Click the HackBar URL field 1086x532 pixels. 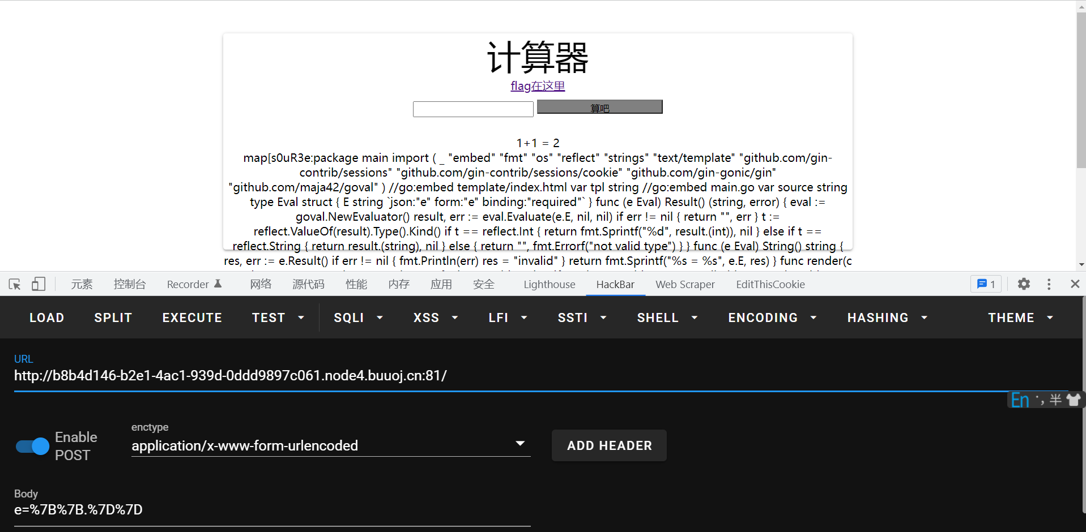541,376
